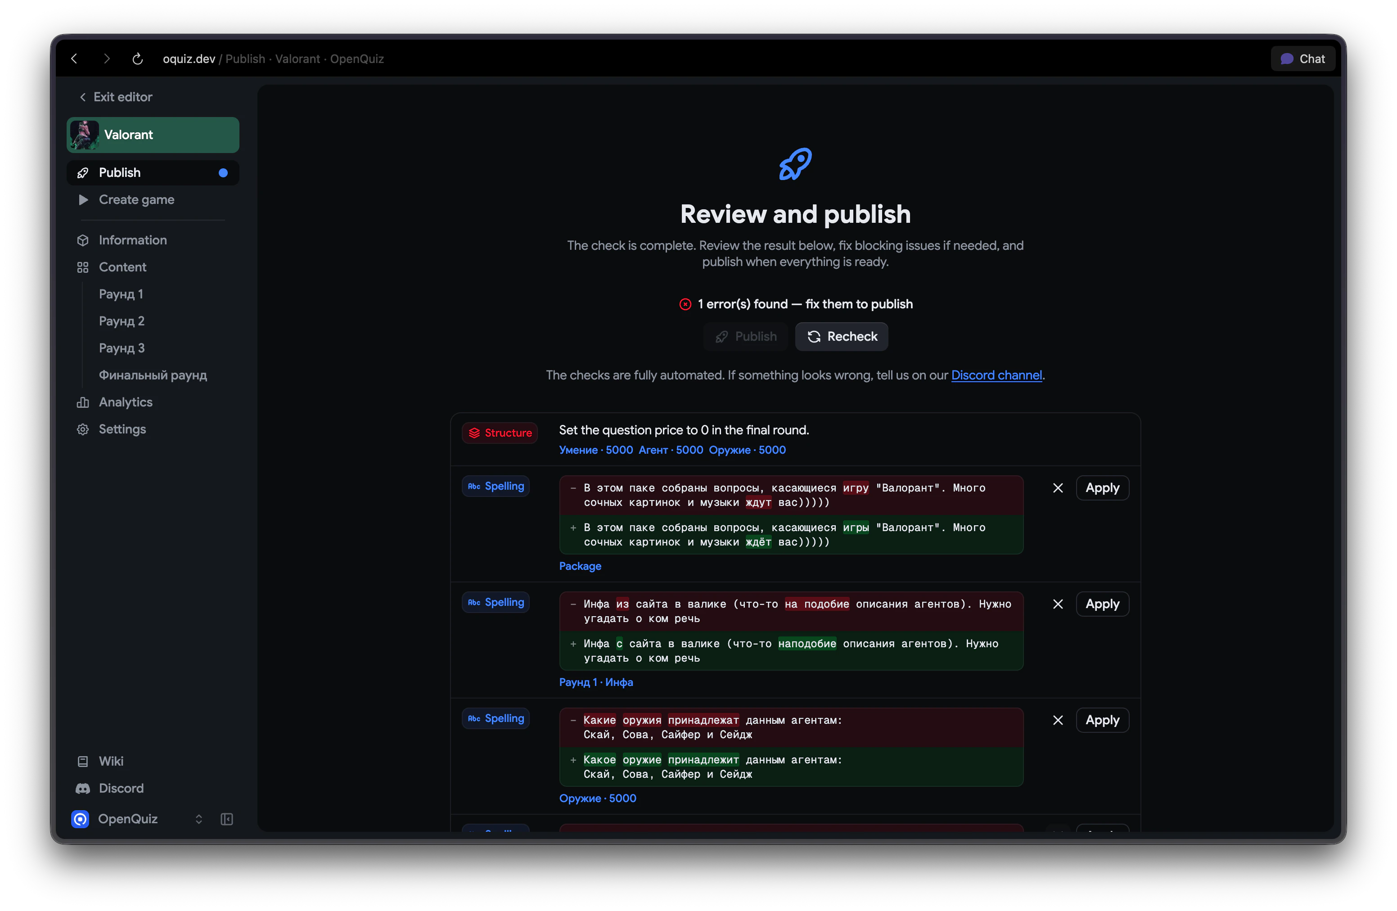Open the Wiki link in the sidebar

pyautogui.click(x=153, y=761)
